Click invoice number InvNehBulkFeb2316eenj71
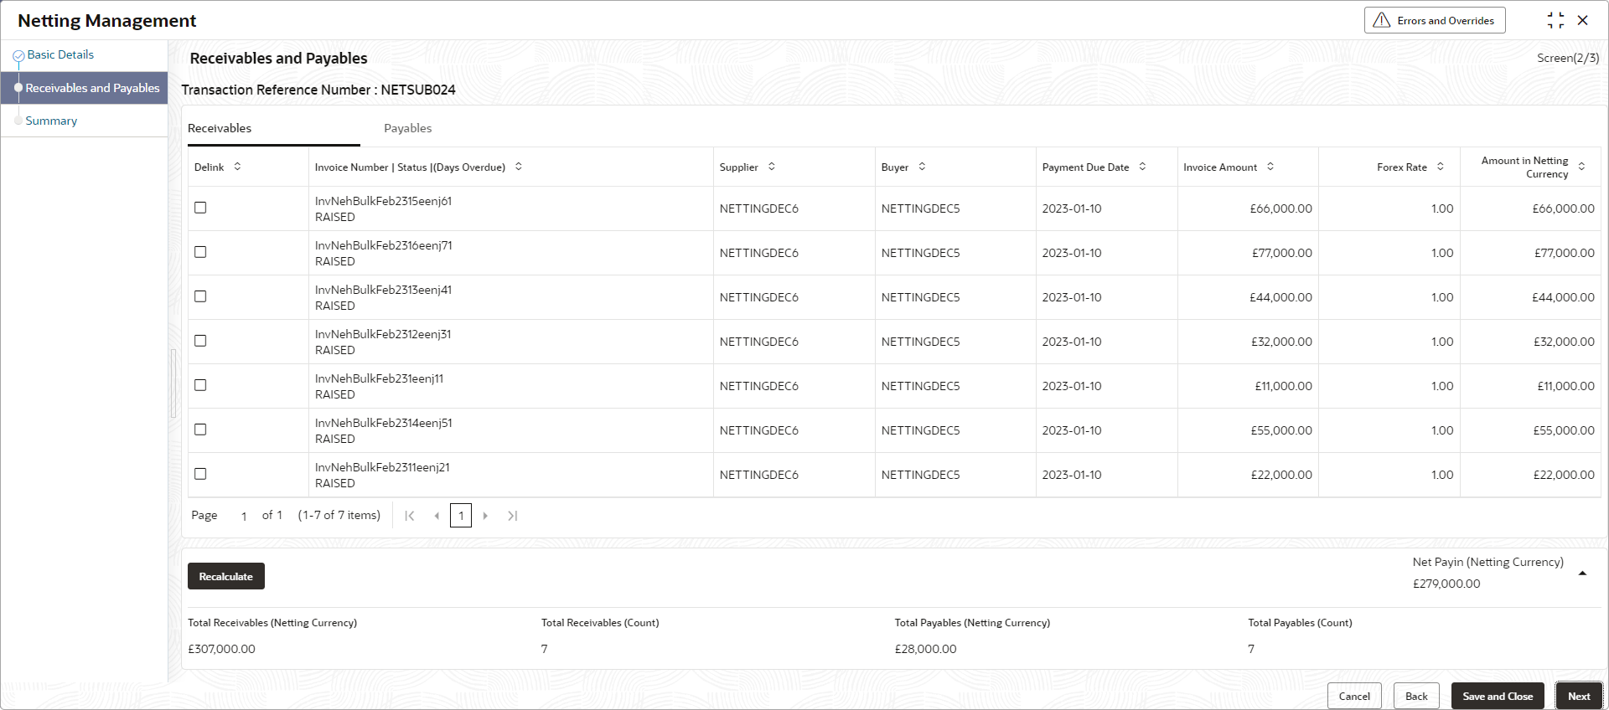The image size is (1609, 710). [x=383, y=245]
